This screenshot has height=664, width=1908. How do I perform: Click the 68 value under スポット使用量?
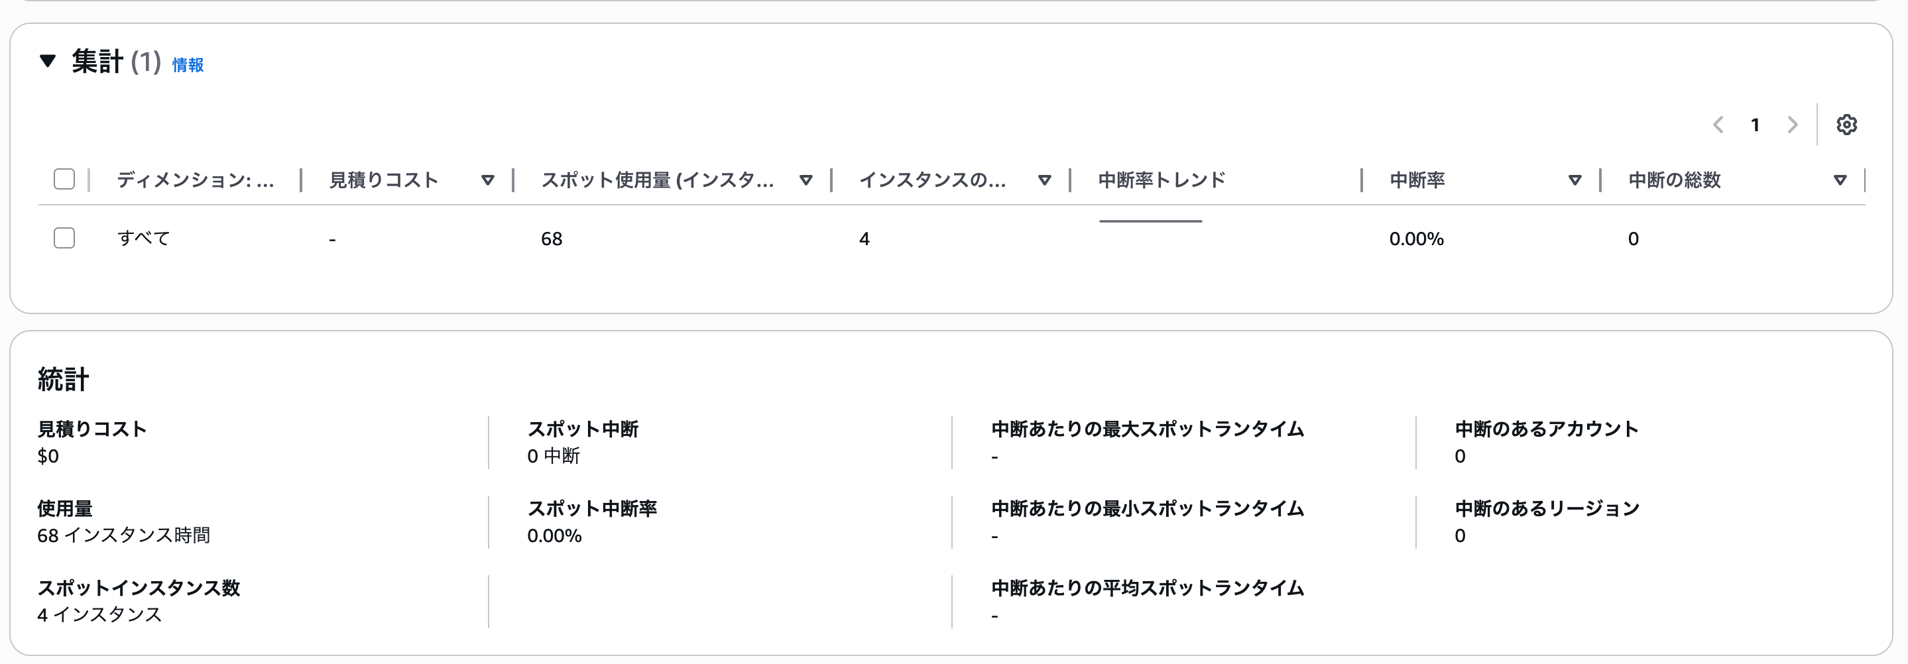tap(552, 239)
